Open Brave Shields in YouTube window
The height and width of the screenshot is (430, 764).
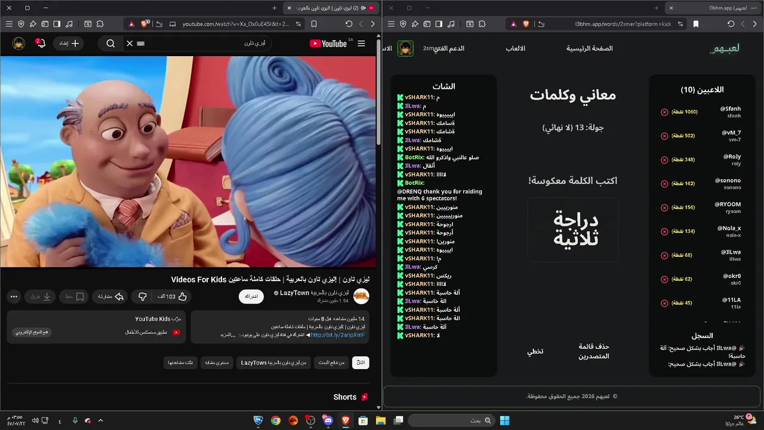(144, 24)
